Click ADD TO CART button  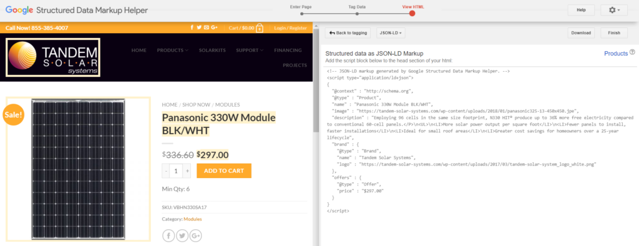[224, 171]
